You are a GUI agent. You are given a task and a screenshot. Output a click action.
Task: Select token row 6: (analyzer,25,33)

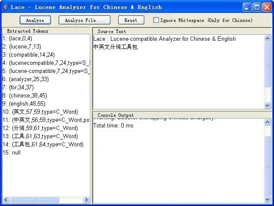pyautogui.click(x=46, y=79)
